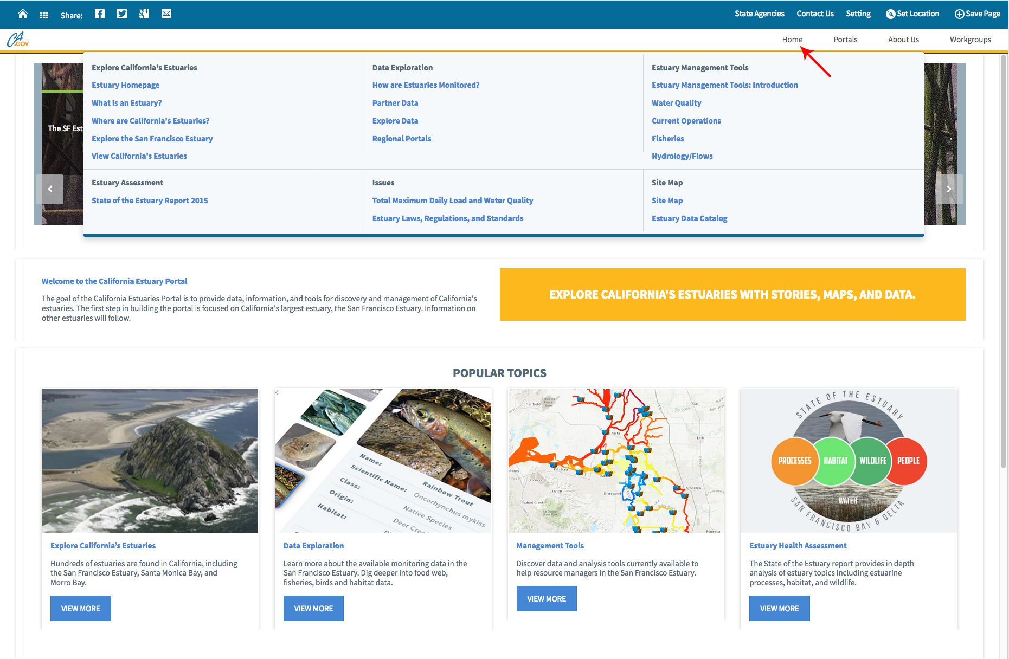Open Regional Portals link
Viewport: 1009px width, 659px height.
(x=401, y=139)
